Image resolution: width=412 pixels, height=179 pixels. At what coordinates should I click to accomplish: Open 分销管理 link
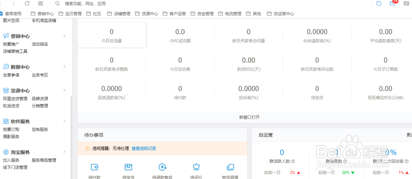pyautogui.click(x=40, y=106)
